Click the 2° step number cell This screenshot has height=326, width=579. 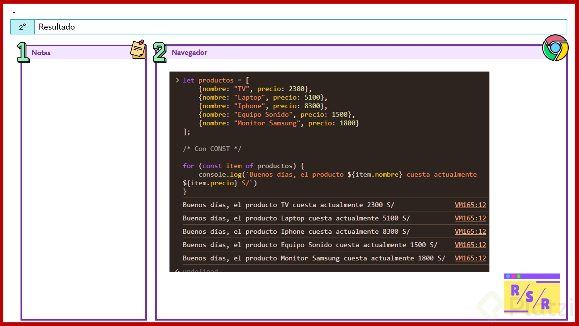[x=23, y=27]
